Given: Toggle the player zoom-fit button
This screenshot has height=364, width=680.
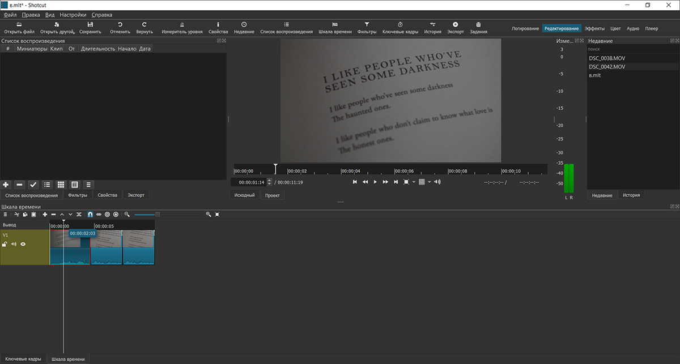Looking at the screenshot, I should pos(406,182).
